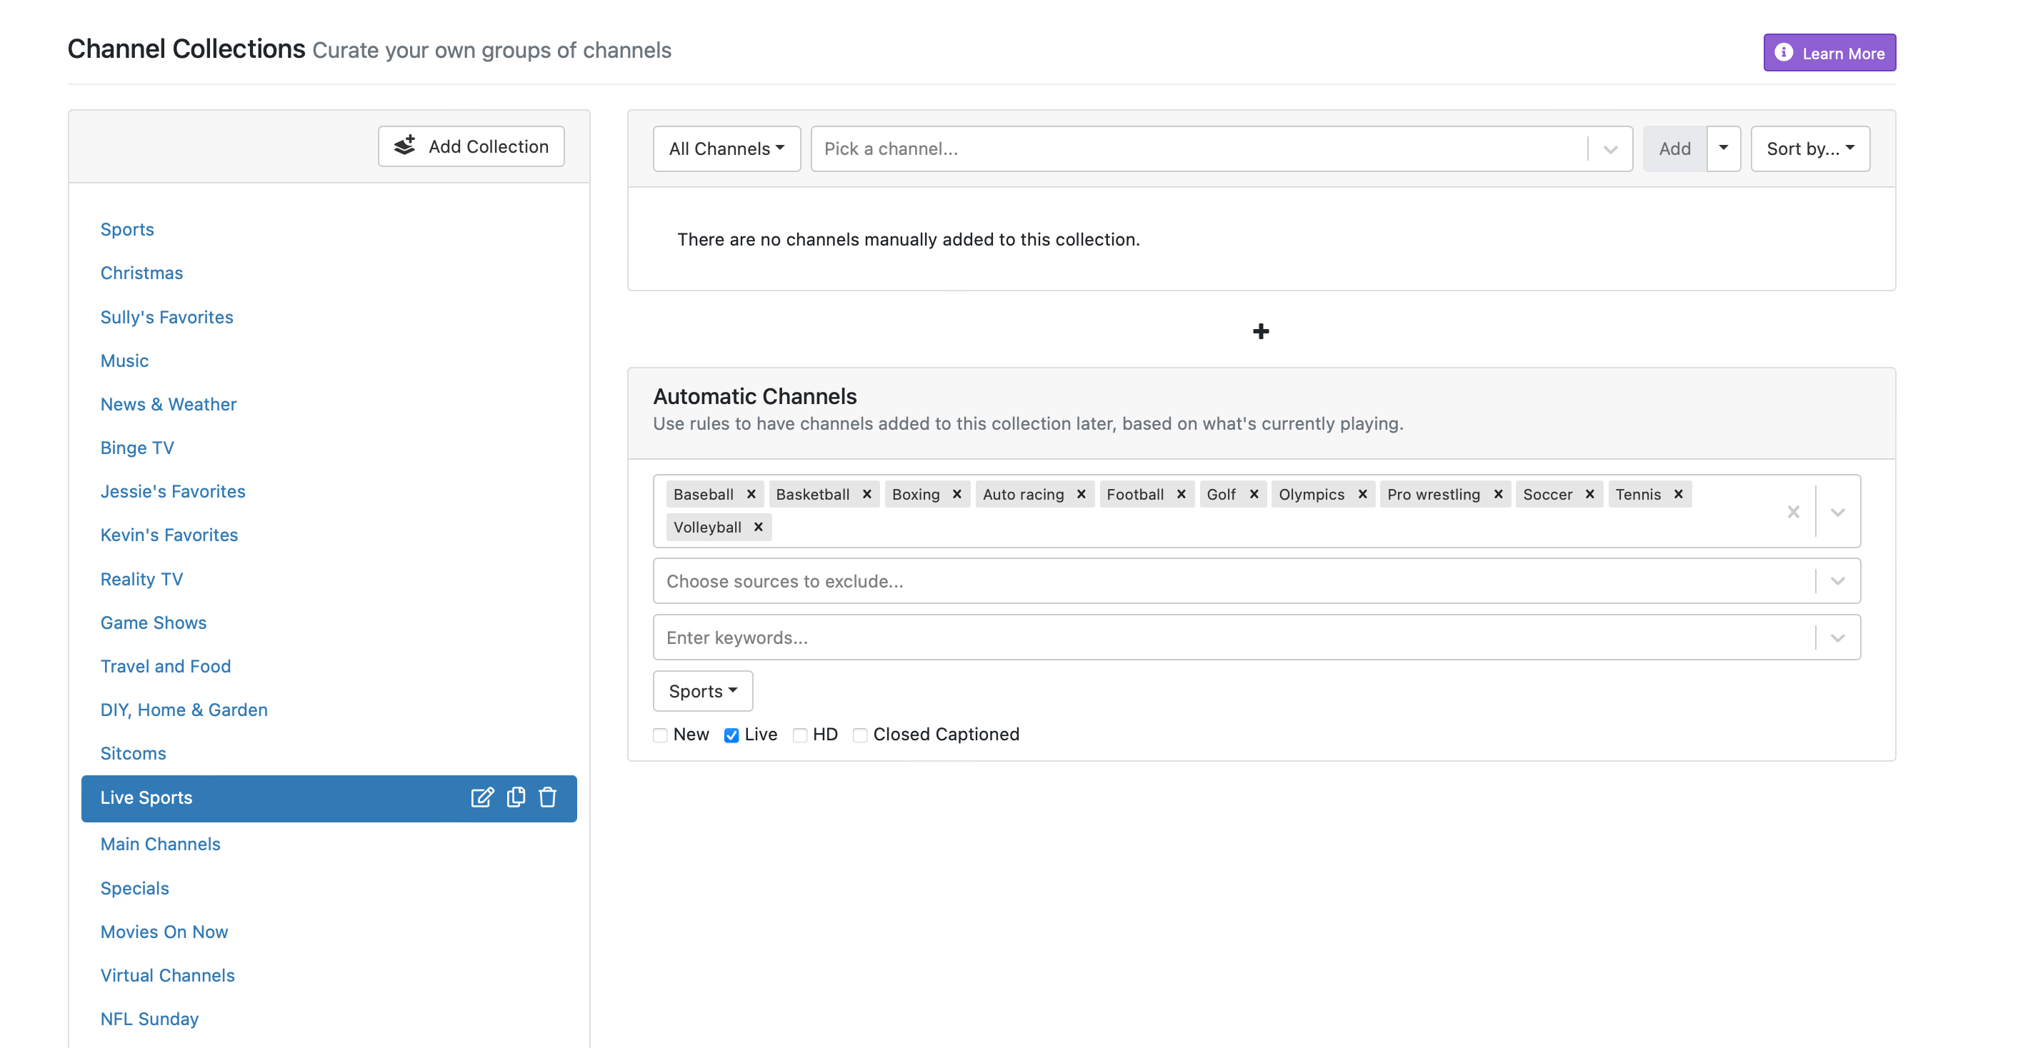The width and height of the screenshot is (2033, 1048).
Task: Open the Movies On Now collection
Action: coord(164,932)
